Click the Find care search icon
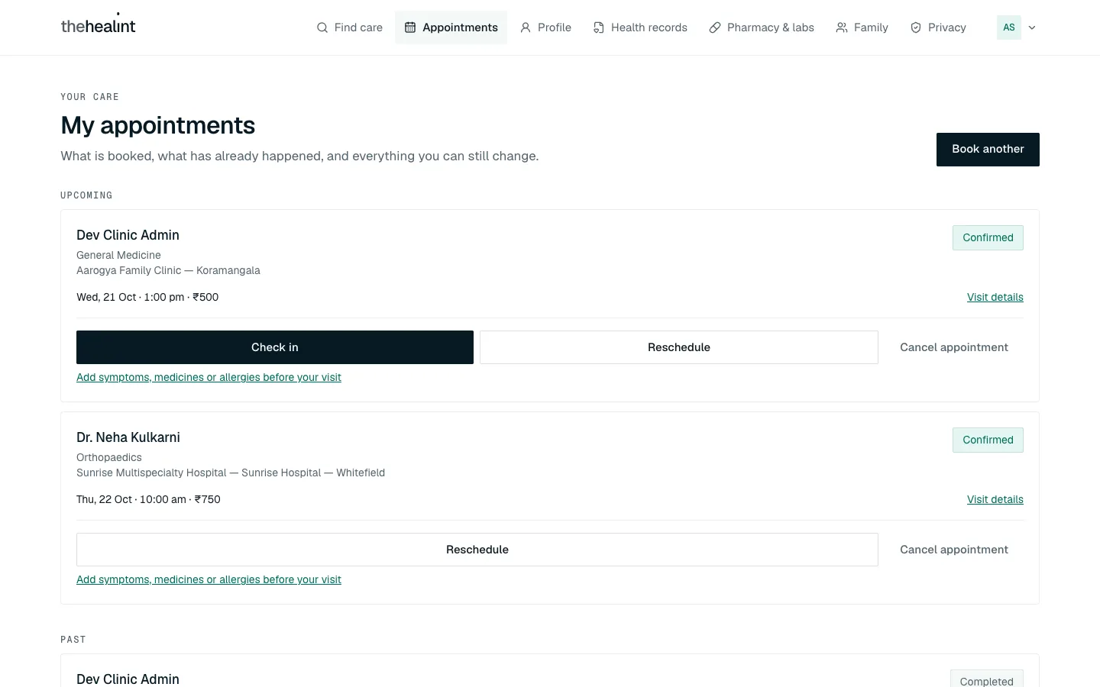1100x687 pixels. point(322,27)
